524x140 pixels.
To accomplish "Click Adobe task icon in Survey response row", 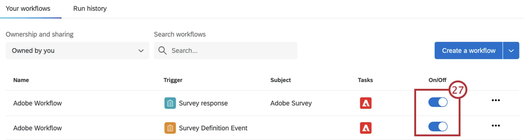I will 366,103.
